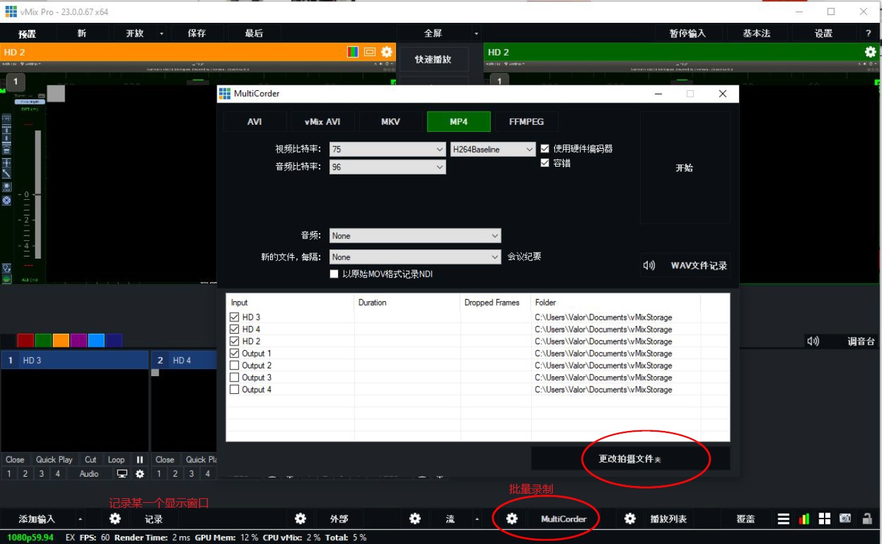882x544 pixels.
Task: Select the red color swatch
Action: (25, 340)
